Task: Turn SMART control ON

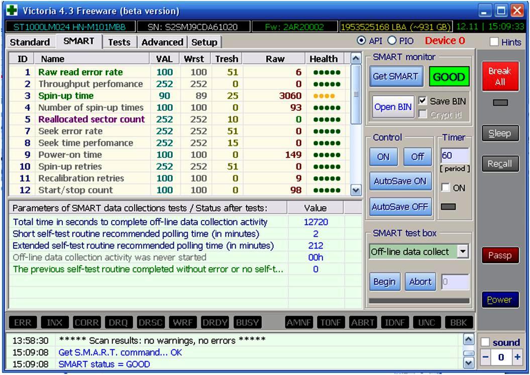Action: pyautogui.click(x=383, y=157)
